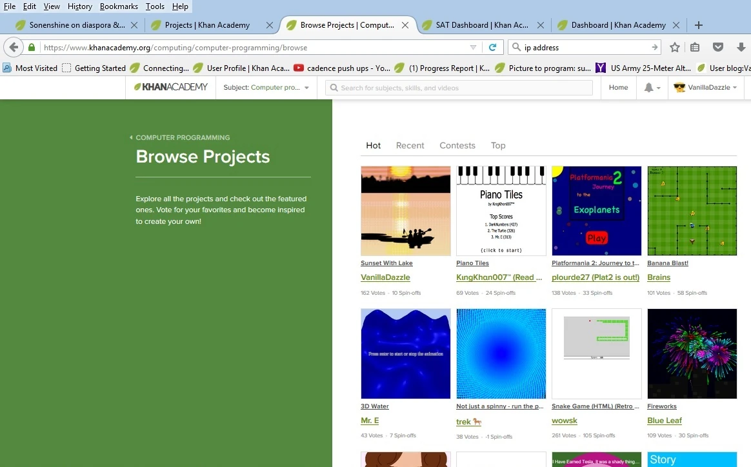Click the browser back arrow button
The width and height of the screenshot is (751, 467).
pos(14,48)
